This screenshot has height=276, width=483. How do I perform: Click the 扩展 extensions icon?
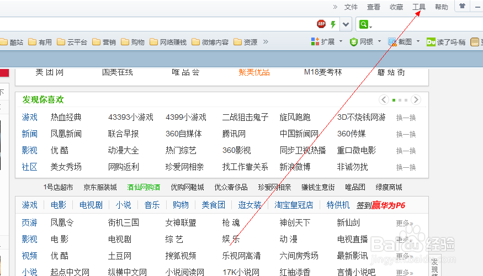(315, 41)
